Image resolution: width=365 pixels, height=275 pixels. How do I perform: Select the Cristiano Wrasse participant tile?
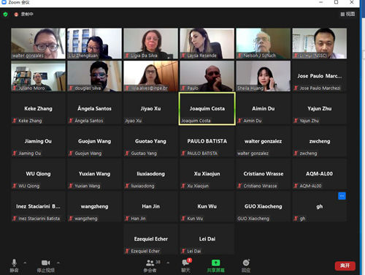pos(264,174)
